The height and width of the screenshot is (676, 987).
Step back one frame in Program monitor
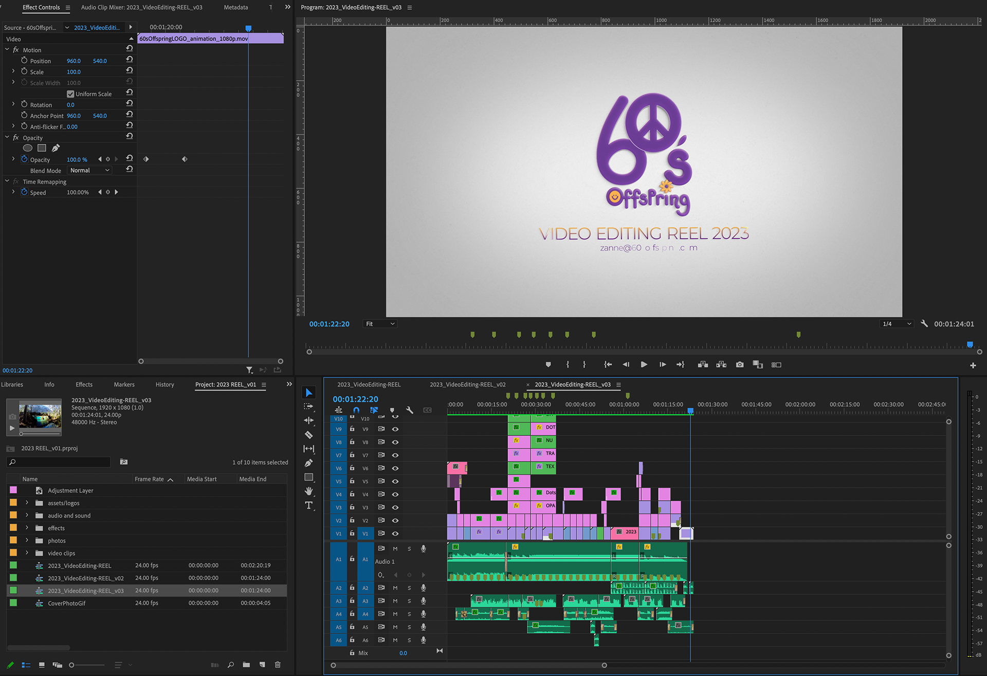pyautogui.click(x=626, y=364)
